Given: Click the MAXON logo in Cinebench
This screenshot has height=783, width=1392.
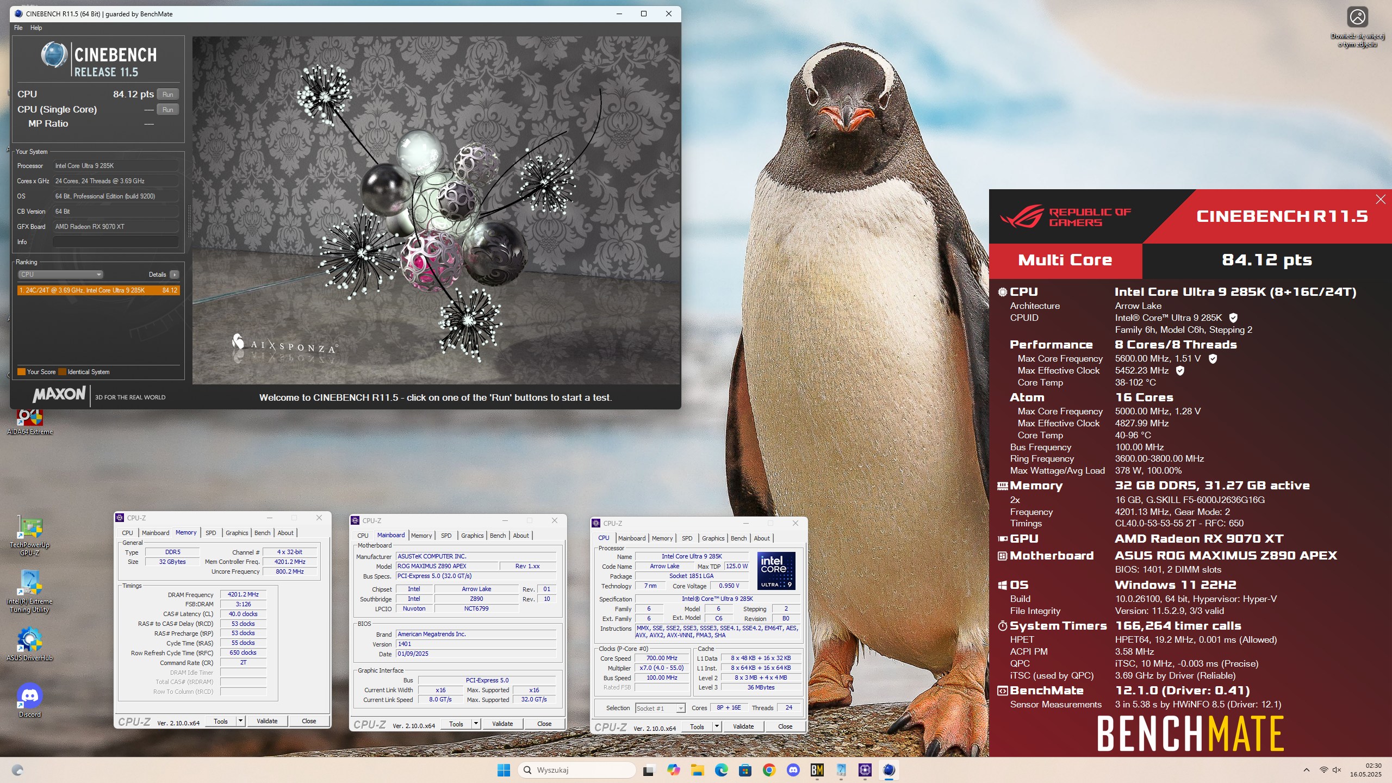Looking at the screenshot, I should pyautogui.click(x=59, y=395).
